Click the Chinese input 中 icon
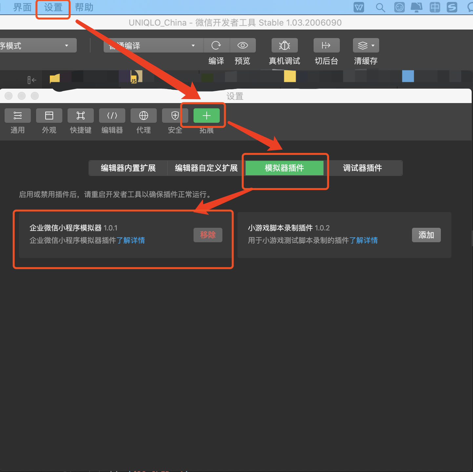Viewport: 473px width, 472px height. coord(435,7)
